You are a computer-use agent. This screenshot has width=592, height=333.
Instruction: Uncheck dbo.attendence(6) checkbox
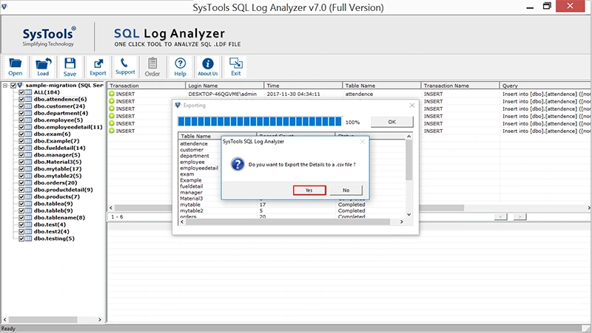(21, 100)
